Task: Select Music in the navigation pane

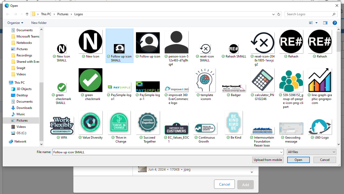Action: pyautogui.click(x=18, y=114)
